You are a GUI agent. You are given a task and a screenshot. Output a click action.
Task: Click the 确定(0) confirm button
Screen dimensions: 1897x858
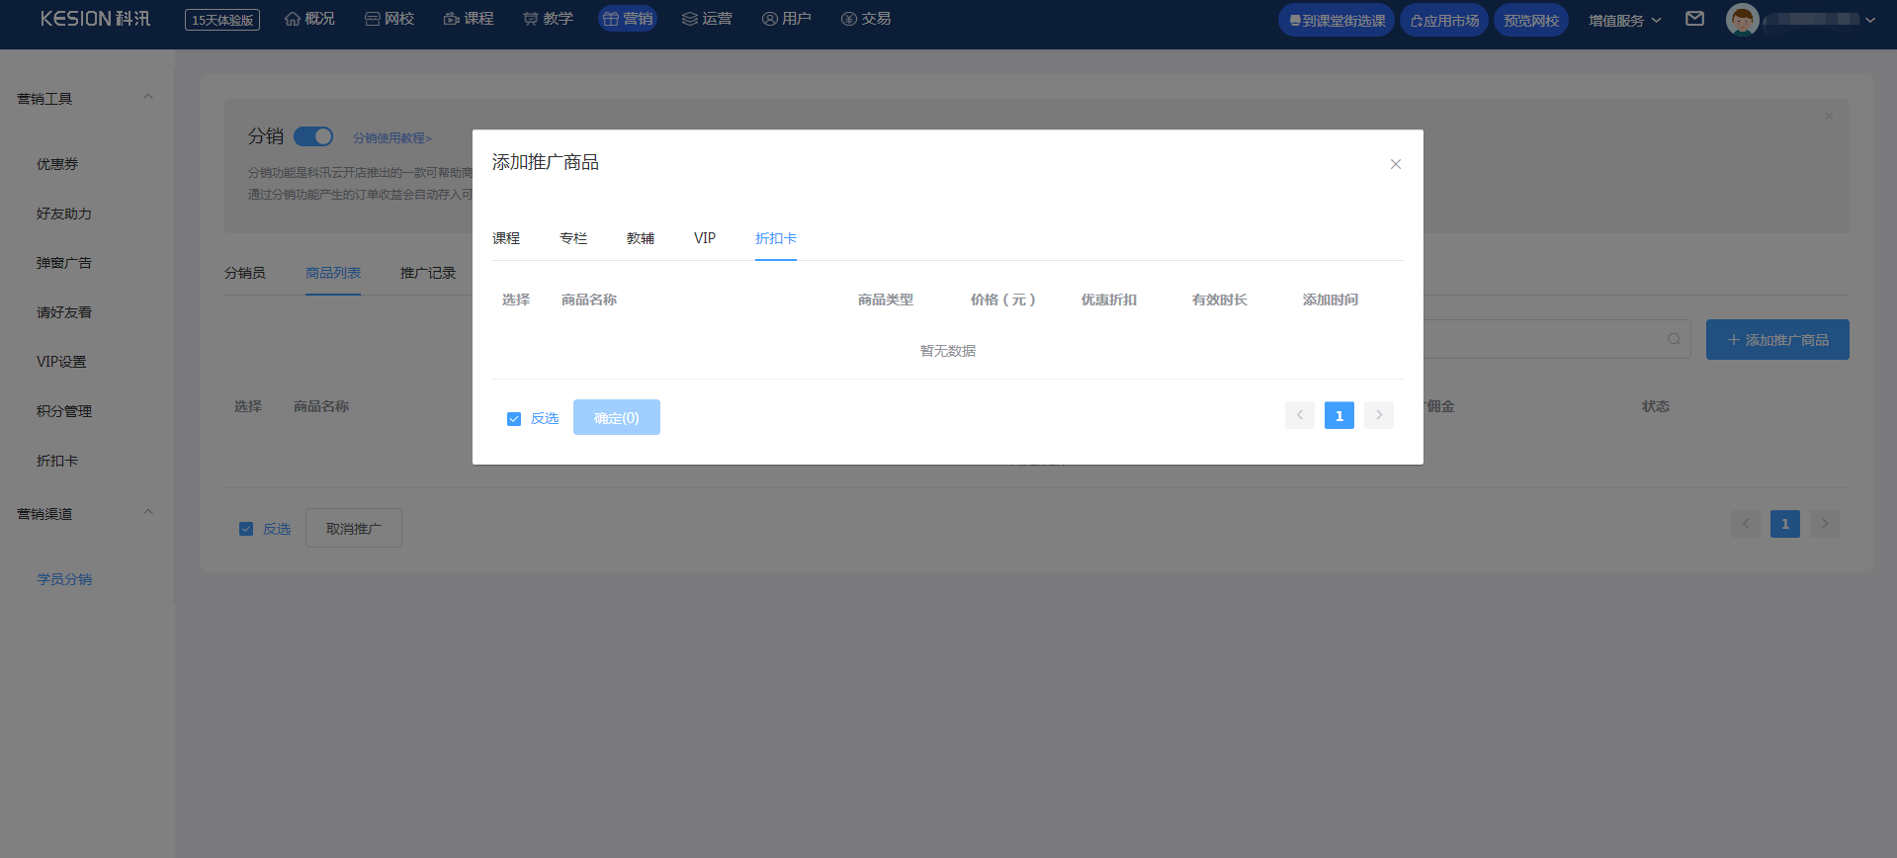pyautogui.click(x=616, y=417)
